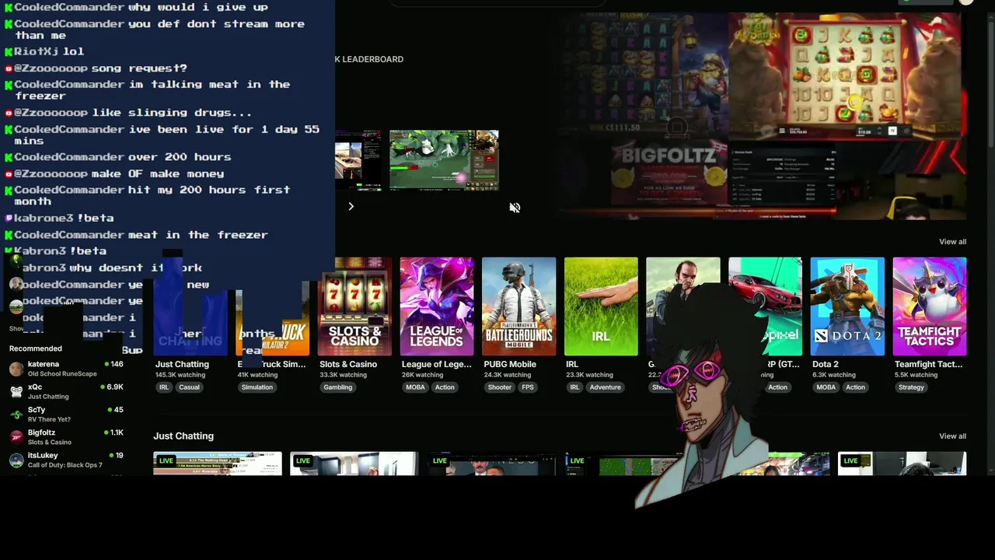Image resolution: width=995 pixels, height=560 pixels.
Task: Click the Slots & Casino category title
Action: pyautogui.click(x=348, y=364)
